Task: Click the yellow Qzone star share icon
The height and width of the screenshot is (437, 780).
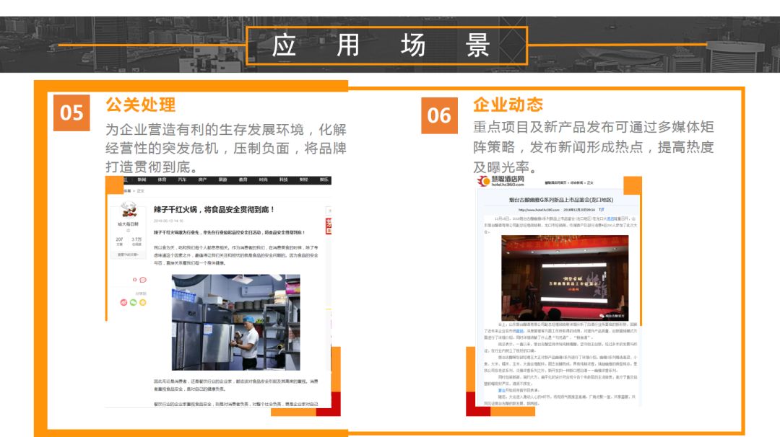Action: 143,302
